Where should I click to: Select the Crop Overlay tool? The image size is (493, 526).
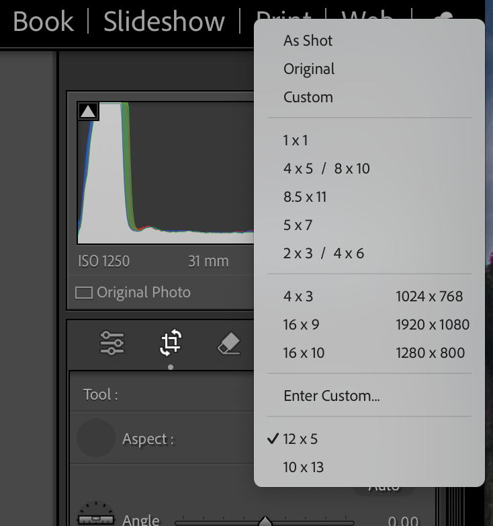tap(171, 343)
